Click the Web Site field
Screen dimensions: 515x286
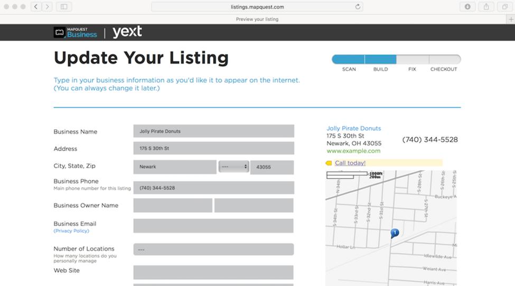[213, 273]
